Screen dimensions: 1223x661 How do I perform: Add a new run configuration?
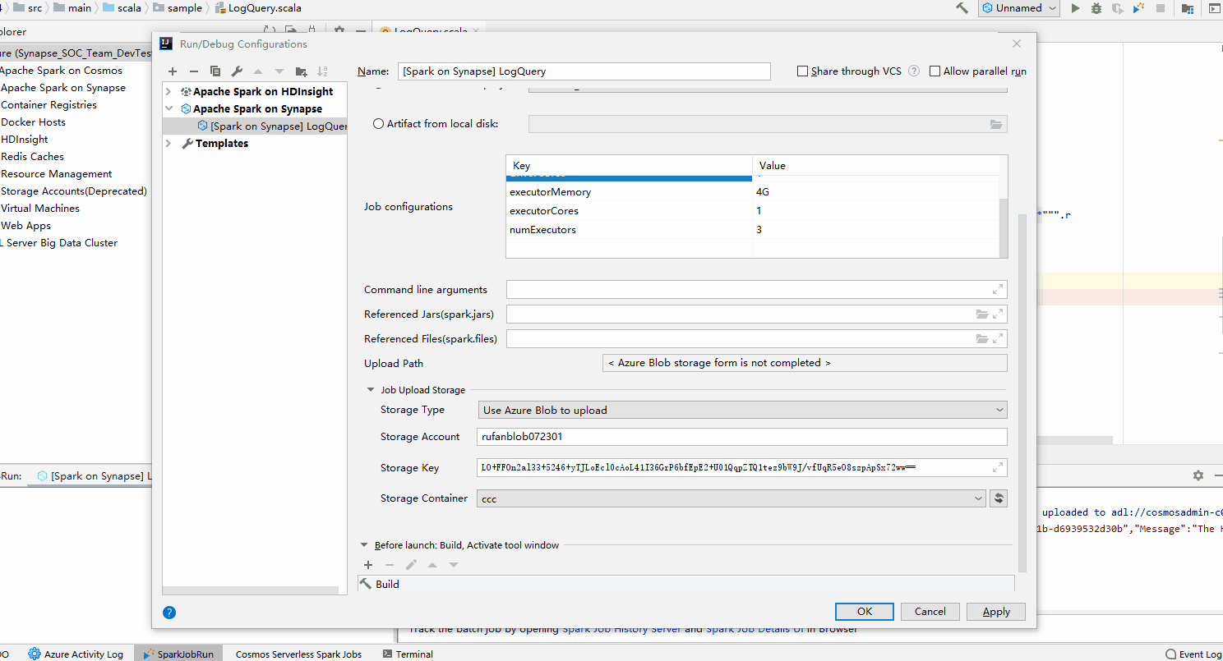(x=173, y=71)
